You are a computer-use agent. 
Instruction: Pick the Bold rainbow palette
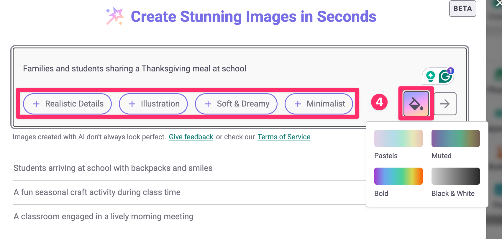[398, 176]
